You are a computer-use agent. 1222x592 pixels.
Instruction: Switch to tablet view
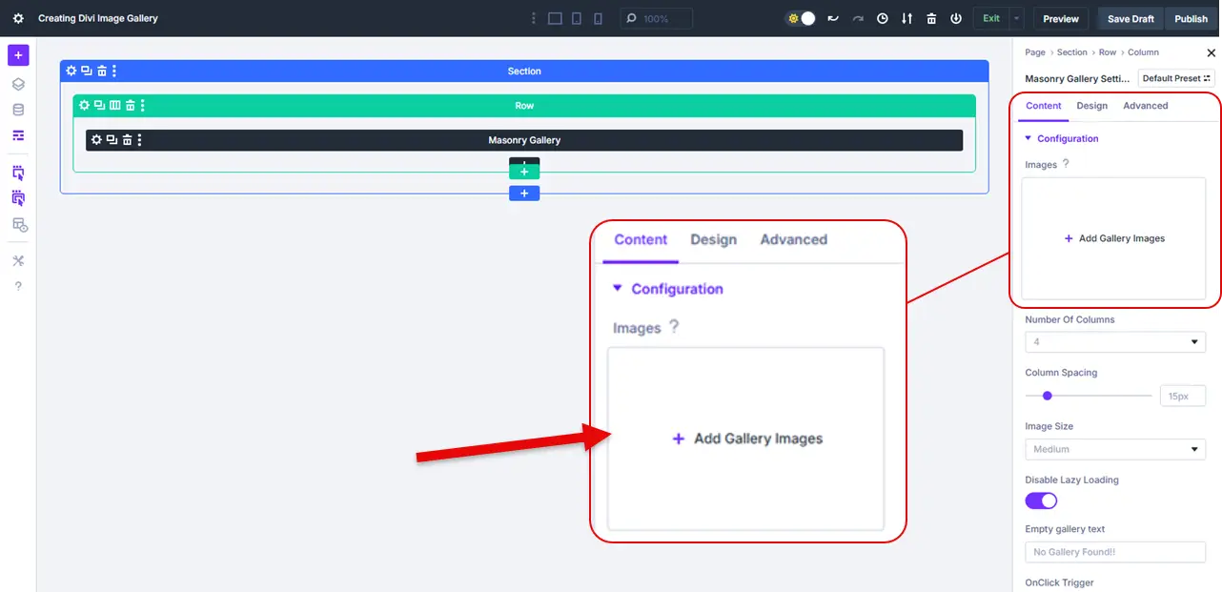pos(577,18)
